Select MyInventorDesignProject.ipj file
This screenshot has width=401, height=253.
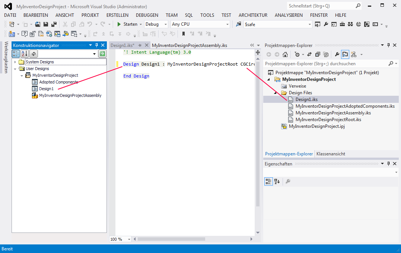click(x=316, y=126)
